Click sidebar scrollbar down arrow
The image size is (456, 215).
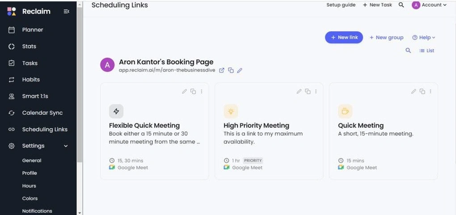(x=80, y=213)
